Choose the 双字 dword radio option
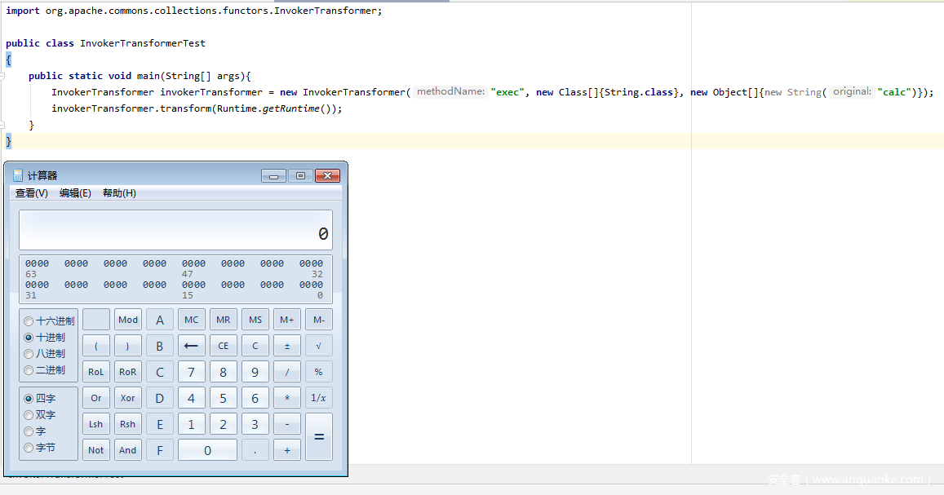Screen dimensions: 944x495 pyautogui.click(x=29, y=415)
